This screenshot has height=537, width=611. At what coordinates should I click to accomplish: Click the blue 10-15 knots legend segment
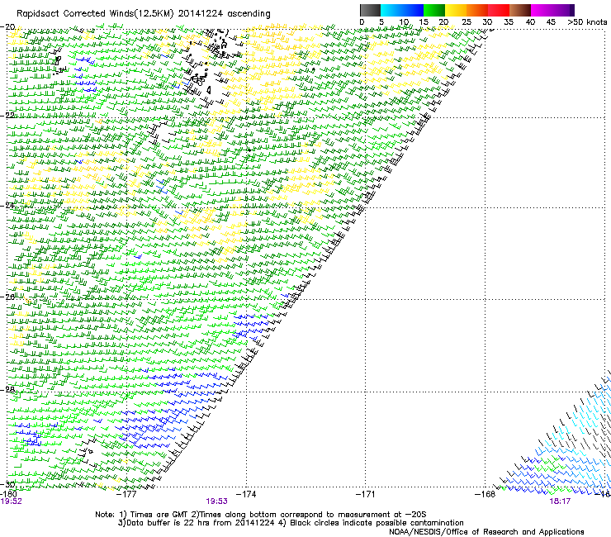(x=413, y=10)
